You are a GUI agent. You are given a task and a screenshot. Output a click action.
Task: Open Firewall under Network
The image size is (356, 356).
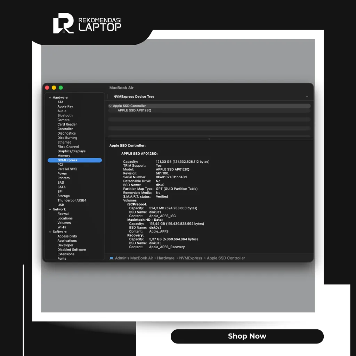(63, 214)
